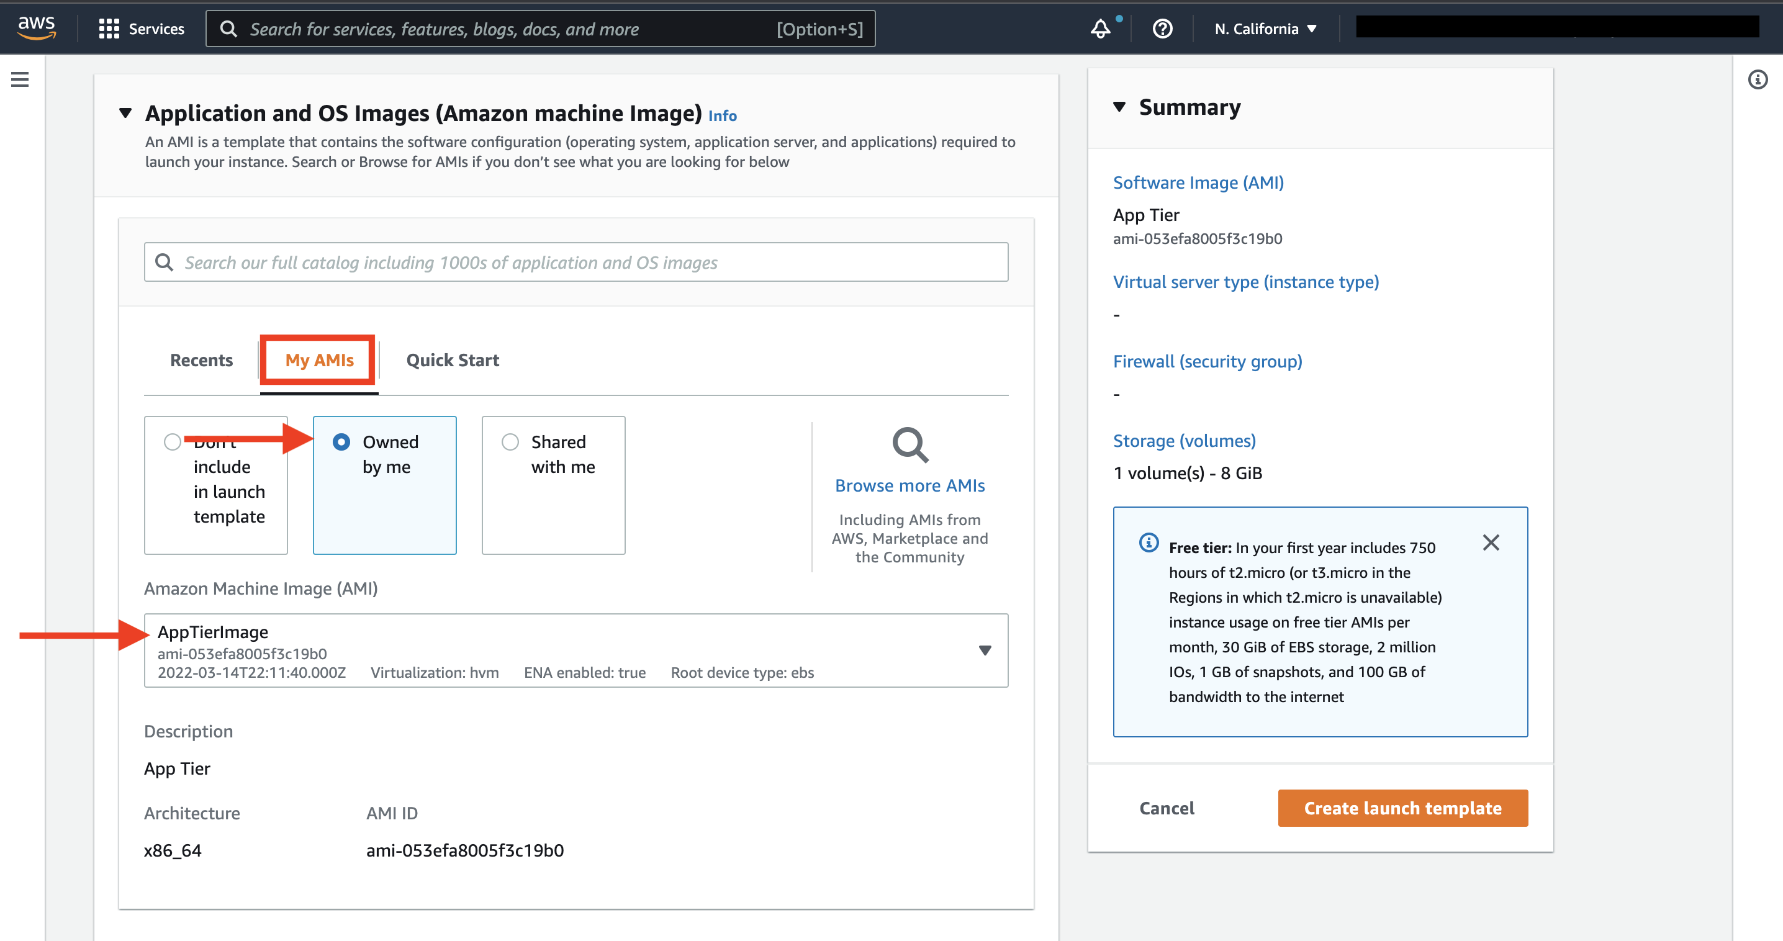Click the AWS logo home icon
Viewport: 1783px width, 941px height.
37,29
